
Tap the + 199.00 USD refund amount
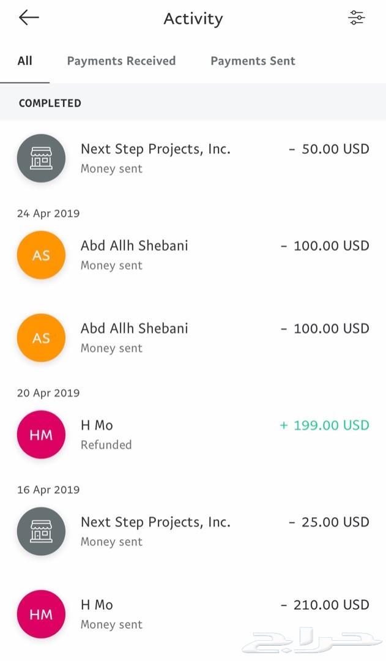324,425
